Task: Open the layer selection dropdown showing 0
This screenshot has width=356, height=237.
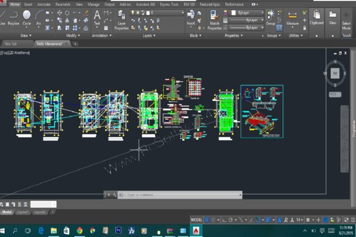Action: (x=157, y=12)
